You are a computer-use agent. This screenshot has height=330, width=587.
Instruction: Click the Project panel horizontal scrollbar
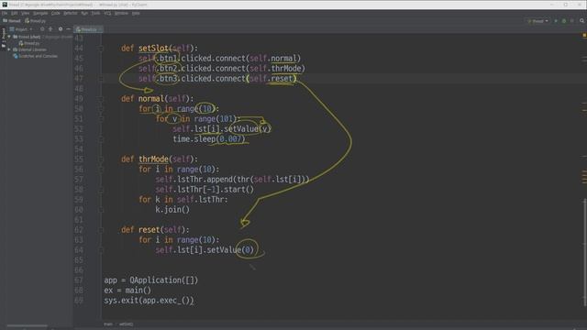tap(28, 326)
